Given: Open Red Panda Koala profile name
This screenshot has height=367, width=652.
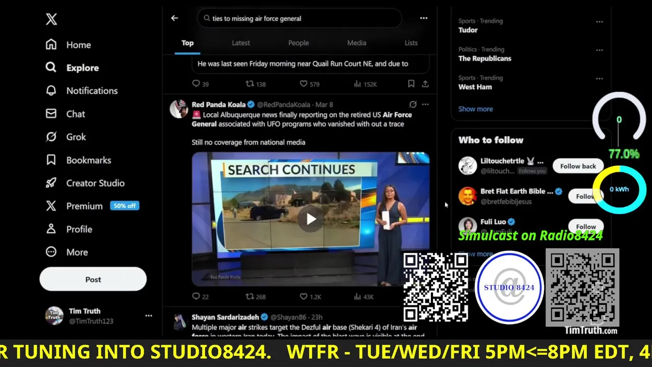Looking at the screenshot, I should click(219, 104).
